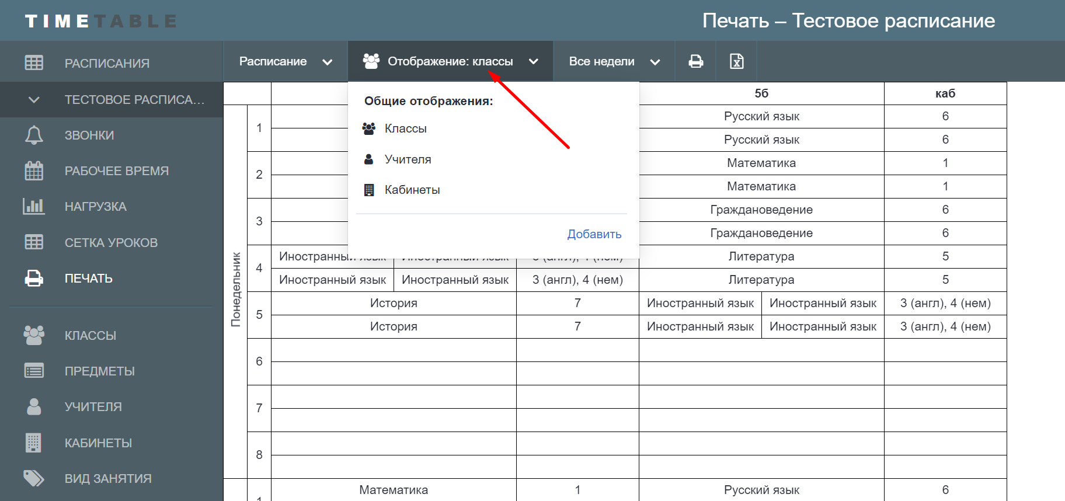Click the grid icon beside РАСПИСАНИЯ
Viewport: 1065px width, 501px height.
coord(34,62)
